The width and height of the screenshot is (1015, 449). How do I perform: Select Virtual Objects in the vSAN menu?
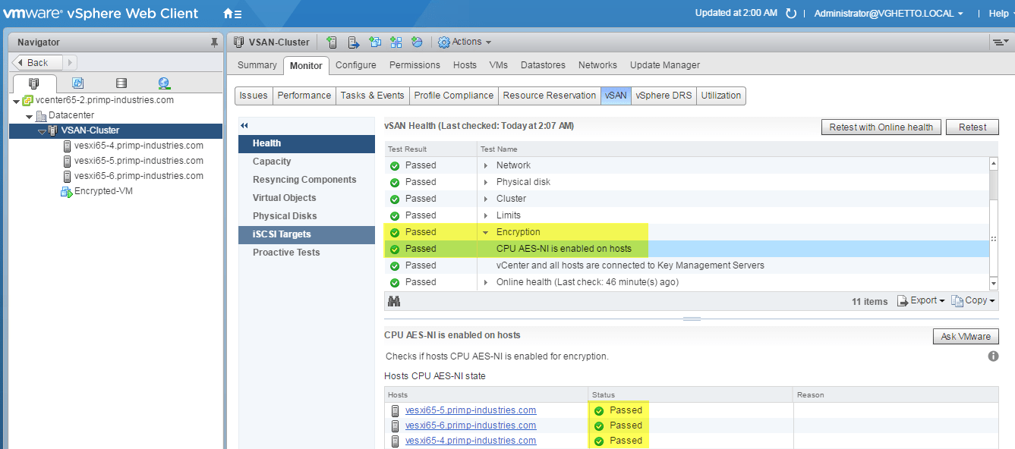307,198
